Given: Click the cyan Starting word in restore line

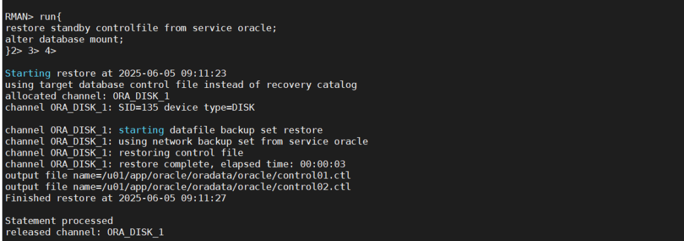Looking at the screenshot, I should (x=27, y=73).
